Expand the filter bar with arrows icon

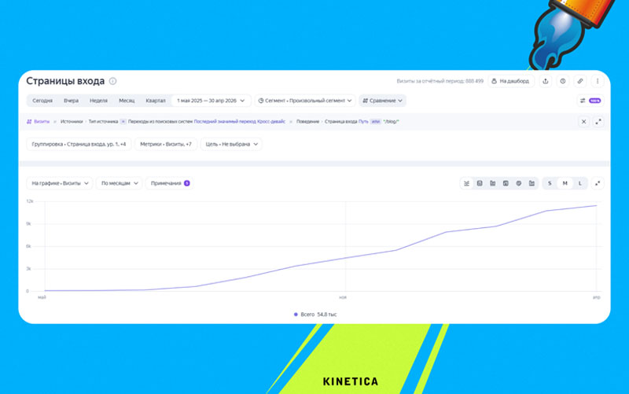[598, 122]
